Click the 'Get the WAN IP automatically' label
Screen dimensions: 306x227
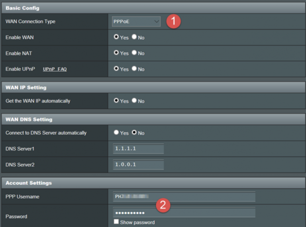pos(38,101)
